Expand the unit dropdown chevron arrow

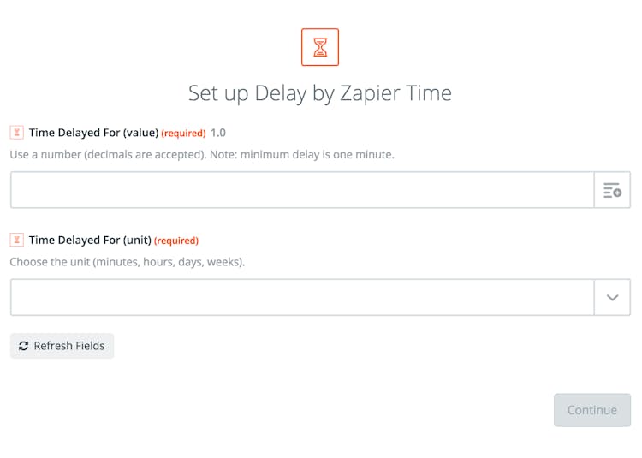612,297
